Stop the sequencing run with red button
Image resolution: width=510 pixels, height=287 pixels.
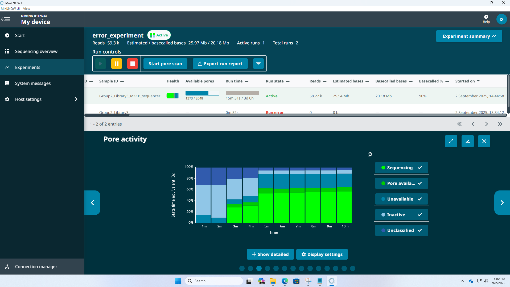pos(132,64)
